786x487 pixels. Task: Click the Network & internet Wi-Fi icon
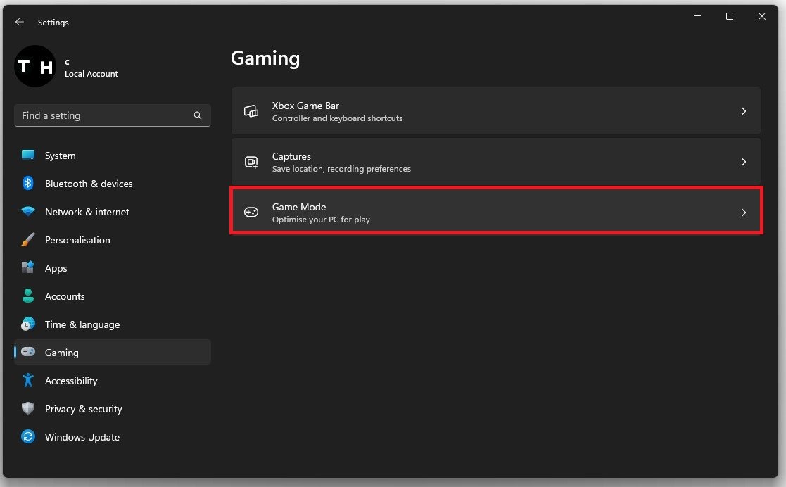[x=28, y=212]
